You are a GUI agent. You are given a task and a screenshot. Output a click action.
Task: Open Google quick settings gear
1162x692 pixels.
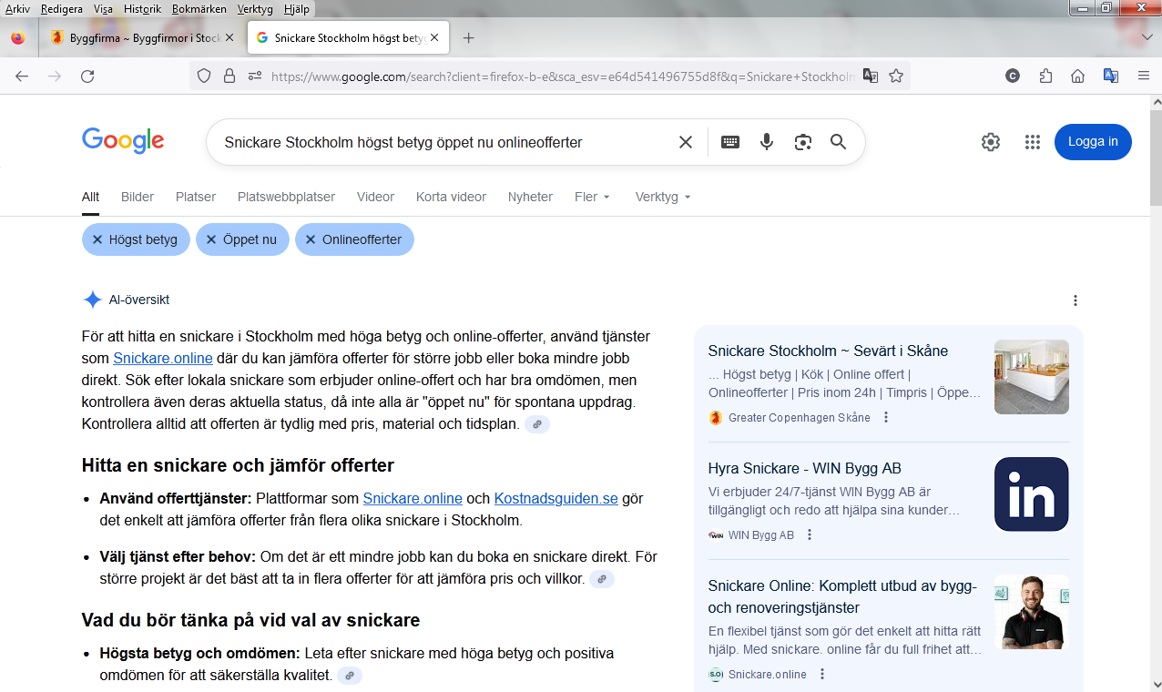(x=990, y=142)
